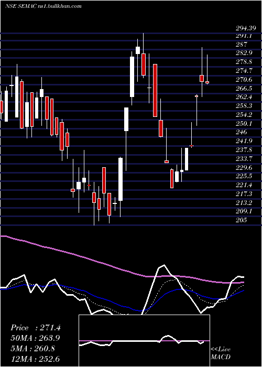Select the 241.9 axis label
Viewport: 262px width, 367px height.
click(244, 141)
